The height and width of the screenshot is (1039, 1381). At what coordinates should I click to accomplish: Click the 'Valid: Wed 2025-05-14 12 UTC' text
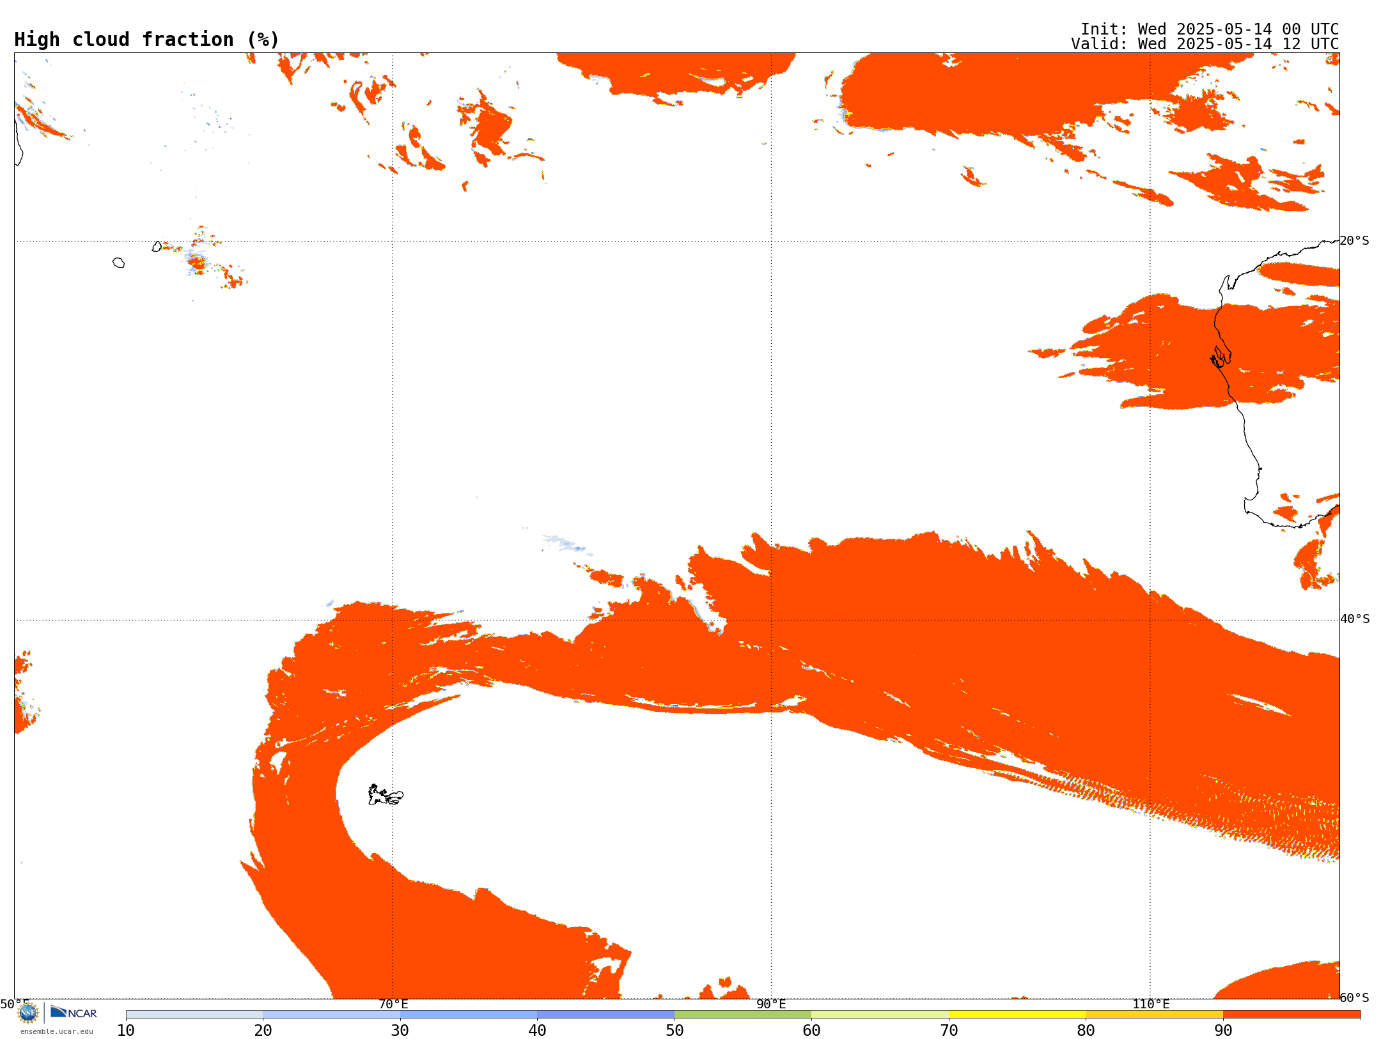pyautogui.click(x=1205, y=44)
